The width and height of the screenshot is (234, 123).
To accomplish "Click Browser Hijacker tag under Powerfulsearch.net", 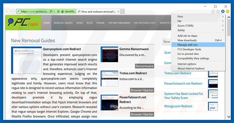I will pyautogui.click(x=142, y=114).
